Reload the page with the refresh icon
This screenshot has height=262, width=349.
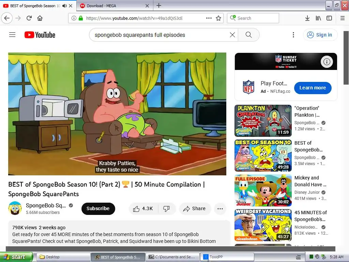(x=29, y=18)
